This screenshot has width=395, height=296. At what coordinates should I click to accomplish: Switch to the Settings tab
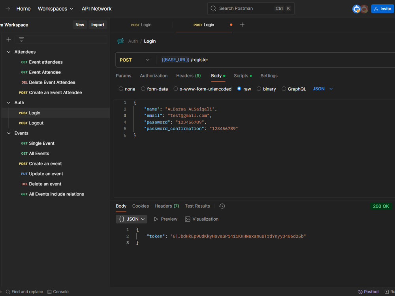click(x=269, y=76)
